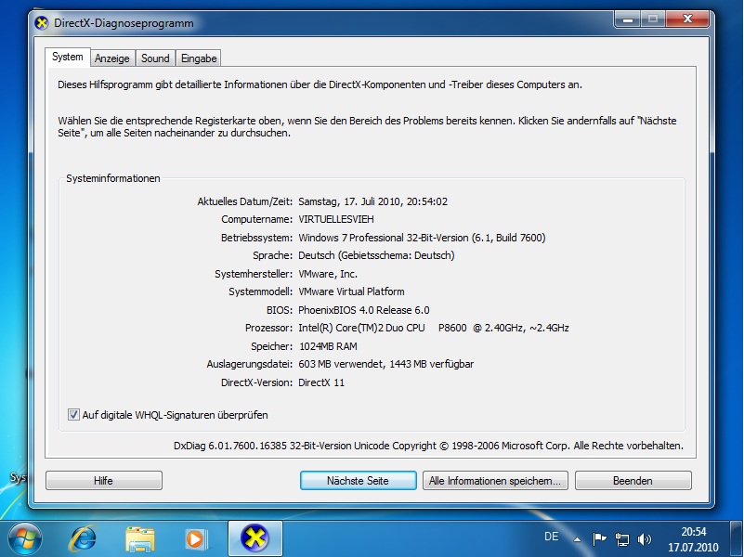Click Alle Informationen speichern button

pyautogui.click(x=495, y=481)
